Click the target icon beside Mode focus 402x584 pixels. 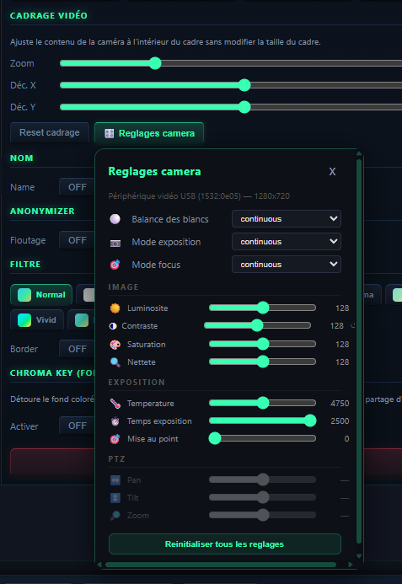[115, 265]
